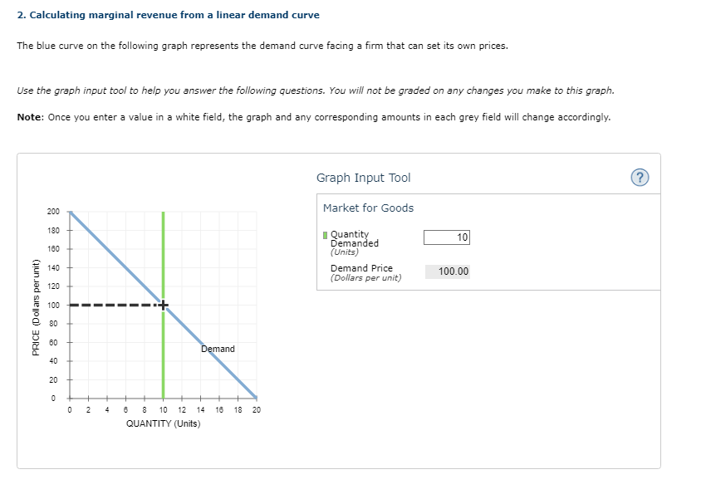Click the green legend square beside Quantity Demanded
The height and width of the screenshot is (494, 711).
[324, 236]
